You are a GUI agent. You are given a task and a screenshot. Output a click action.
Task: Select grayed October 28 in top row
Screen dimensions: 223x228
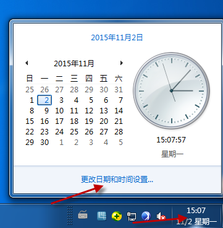click(74, 90)
